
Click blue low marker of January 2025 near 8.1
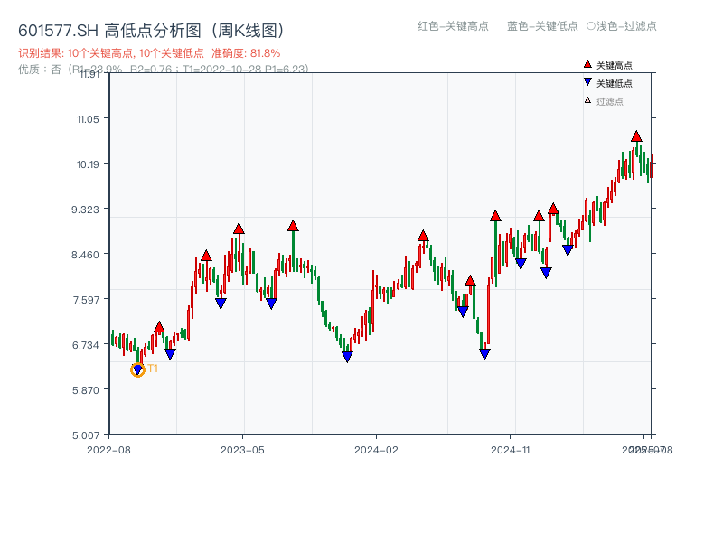[x=546, y=273]
